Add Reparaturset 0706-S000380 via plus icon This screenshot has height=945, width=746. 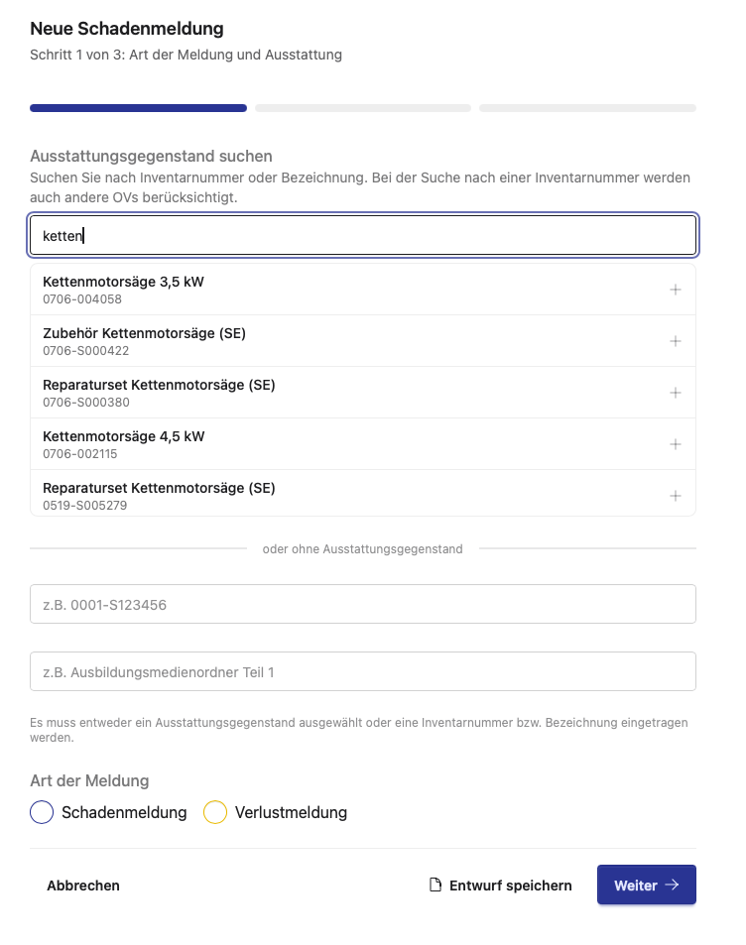point(676,392)
